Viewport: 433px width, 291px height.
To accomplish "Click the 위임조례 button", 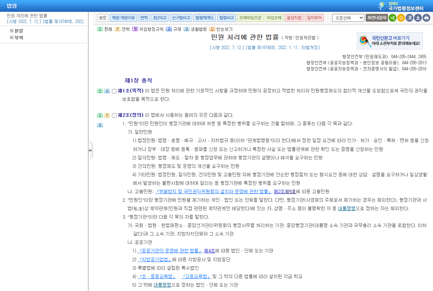I will tap(274, 18).
